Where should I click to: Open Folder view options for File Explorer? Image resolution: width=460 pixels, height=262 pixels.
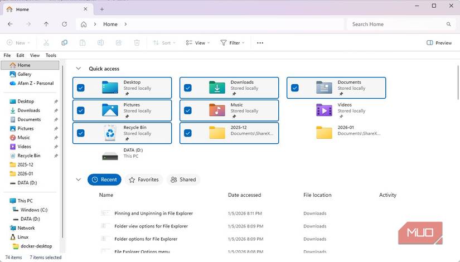[151, 226]
